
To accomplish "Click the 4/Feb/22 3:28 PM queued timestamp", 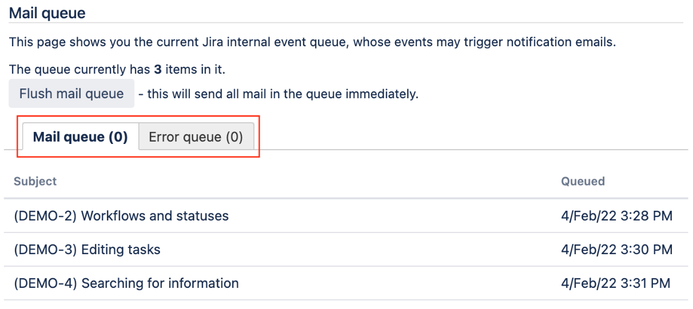I will pyautogui.click(x=616, y=216).
